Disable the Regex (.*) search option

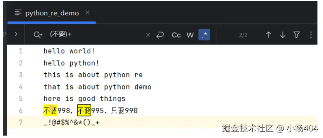point(204,35)
